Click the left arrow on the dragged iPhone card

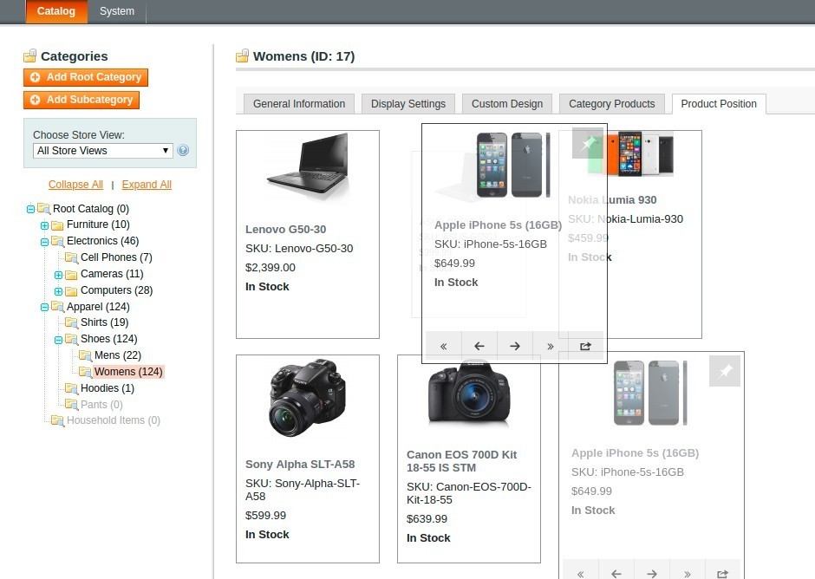(479, 346)
